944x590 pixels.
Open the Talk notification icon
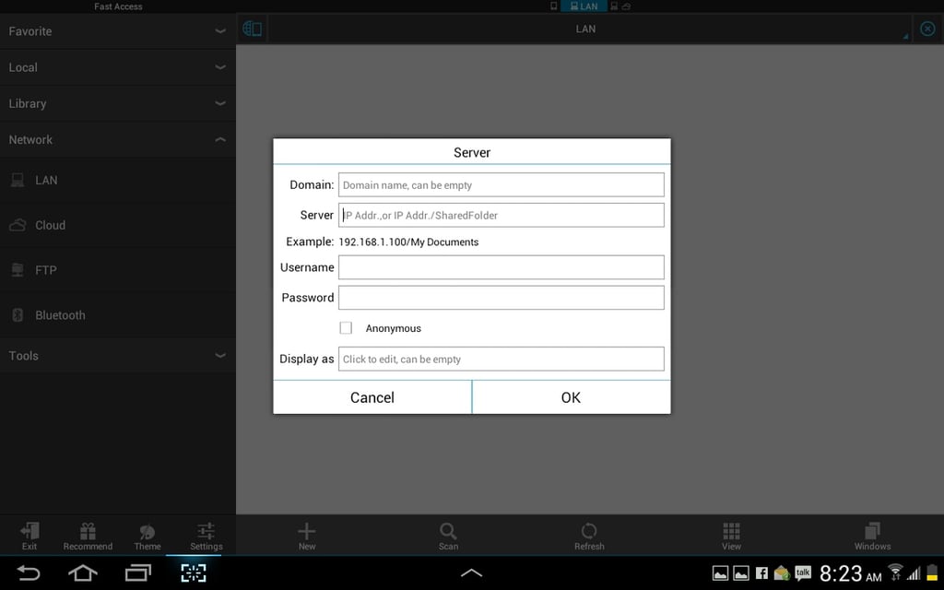[803, 573]
